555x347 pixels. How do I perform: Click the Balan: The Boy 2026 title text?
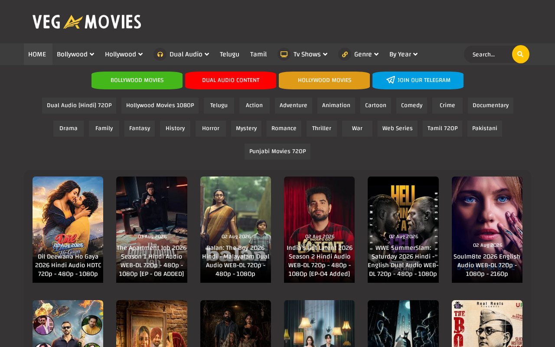(235, 261)
